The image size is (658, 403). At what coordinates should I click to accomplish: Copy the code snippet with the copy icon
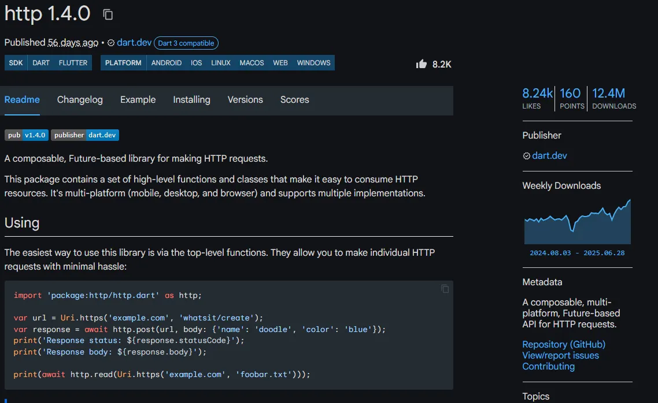coord(445,289)
